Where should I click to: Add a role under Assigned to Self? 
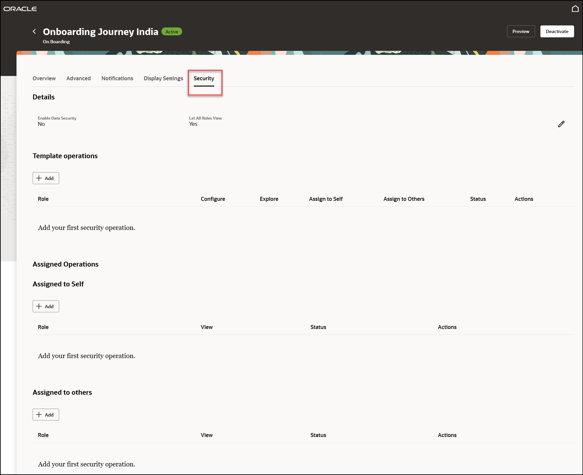(46, 306)
